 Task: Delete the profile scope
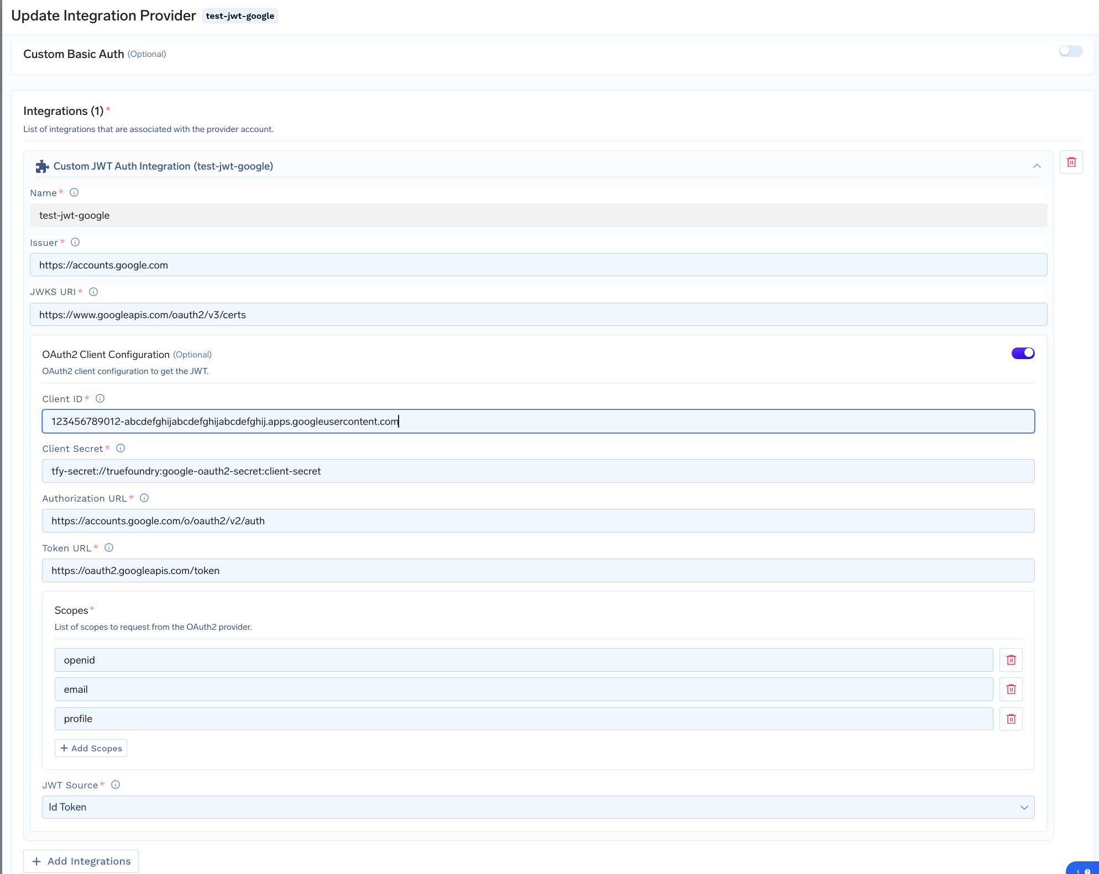pyautogui.click(x=1011, y=719)
